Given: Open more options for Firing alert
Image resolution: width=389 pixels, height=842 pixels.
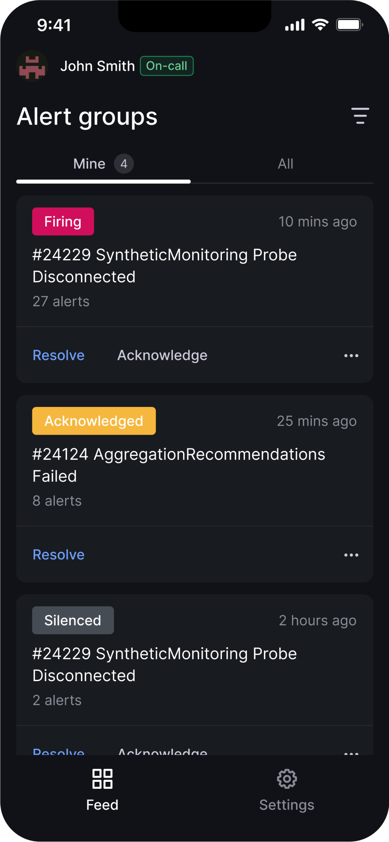Looking at the screenshot, I should click(351, 356).
